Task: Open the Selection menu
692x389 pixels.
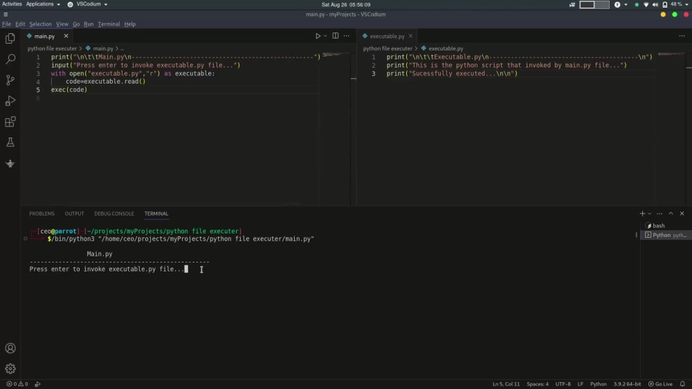Action: coord(41,23)
